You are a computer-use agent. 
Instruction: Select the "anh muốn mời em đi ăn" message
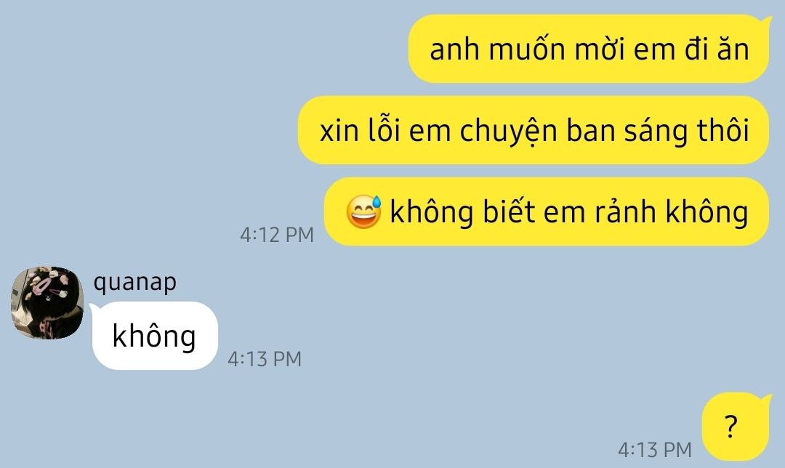589,49
